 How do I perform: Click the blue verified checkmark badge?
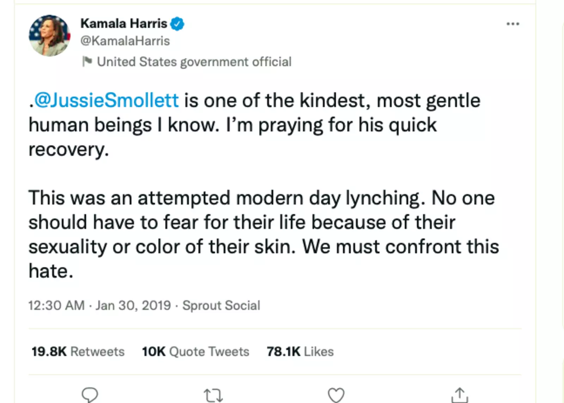tap(177, 24)
